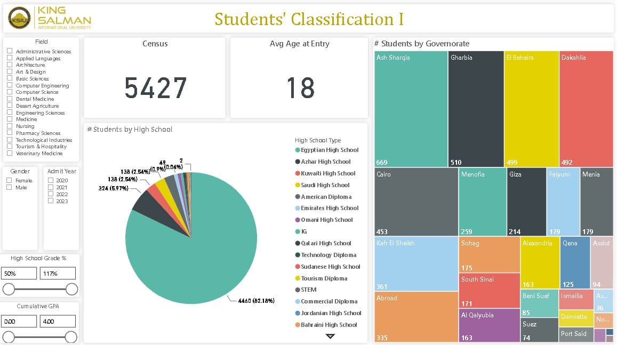This screenshot has width=617, height=345.
Task: Select the Dental Medicine checkbox
Action: click(10, 99)
